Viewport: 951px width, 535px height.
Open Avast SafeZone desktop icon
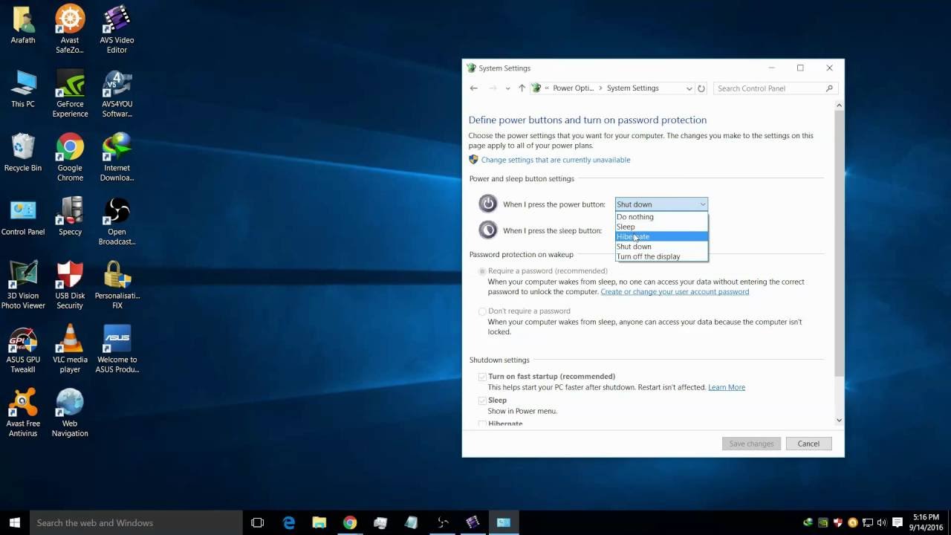click(70, 30)
